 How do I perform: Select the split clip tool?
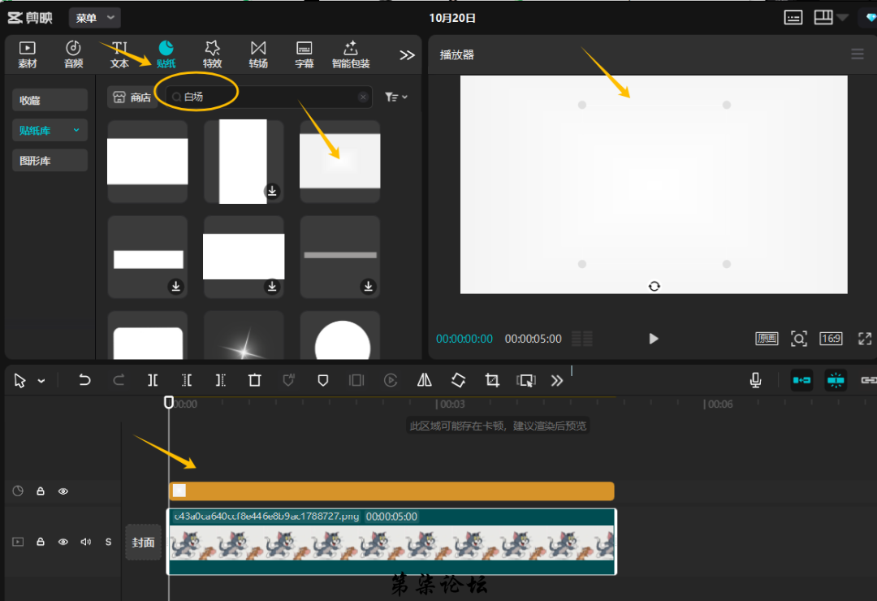click(153, 380)
